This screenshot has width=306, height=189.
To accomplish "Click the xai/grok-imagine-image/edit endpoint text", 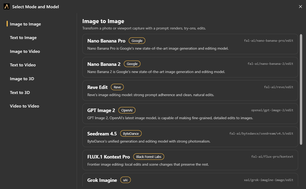I will [269, 180].
